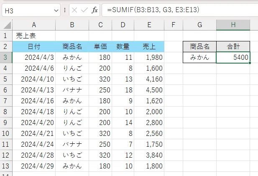Viewport: 258px width, 176px height.
Task: Click the unit price 250 in row 11
Action: [x=100, y=144]
